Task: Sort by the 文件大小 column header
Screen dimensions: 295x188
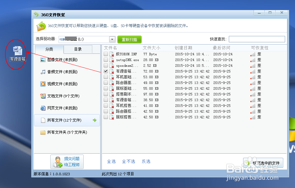Action: [x=151, y=48]
